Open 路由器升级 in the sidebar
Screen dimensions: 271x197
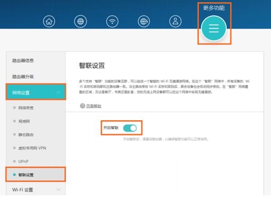pyautogui.click(x=23, y=76)
